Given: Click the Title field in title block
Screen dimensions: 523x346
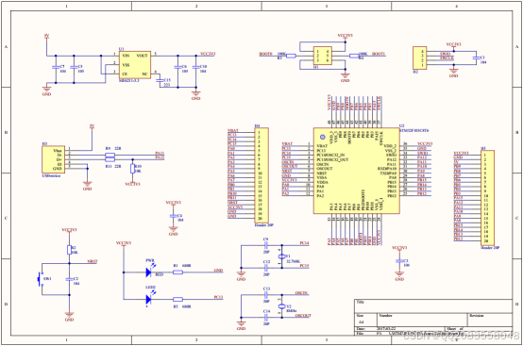Looking at the screenshot, I should [x=433, y=305].
